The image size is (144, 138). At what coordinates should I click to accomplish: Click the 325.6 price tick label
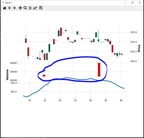coord(134,32)
